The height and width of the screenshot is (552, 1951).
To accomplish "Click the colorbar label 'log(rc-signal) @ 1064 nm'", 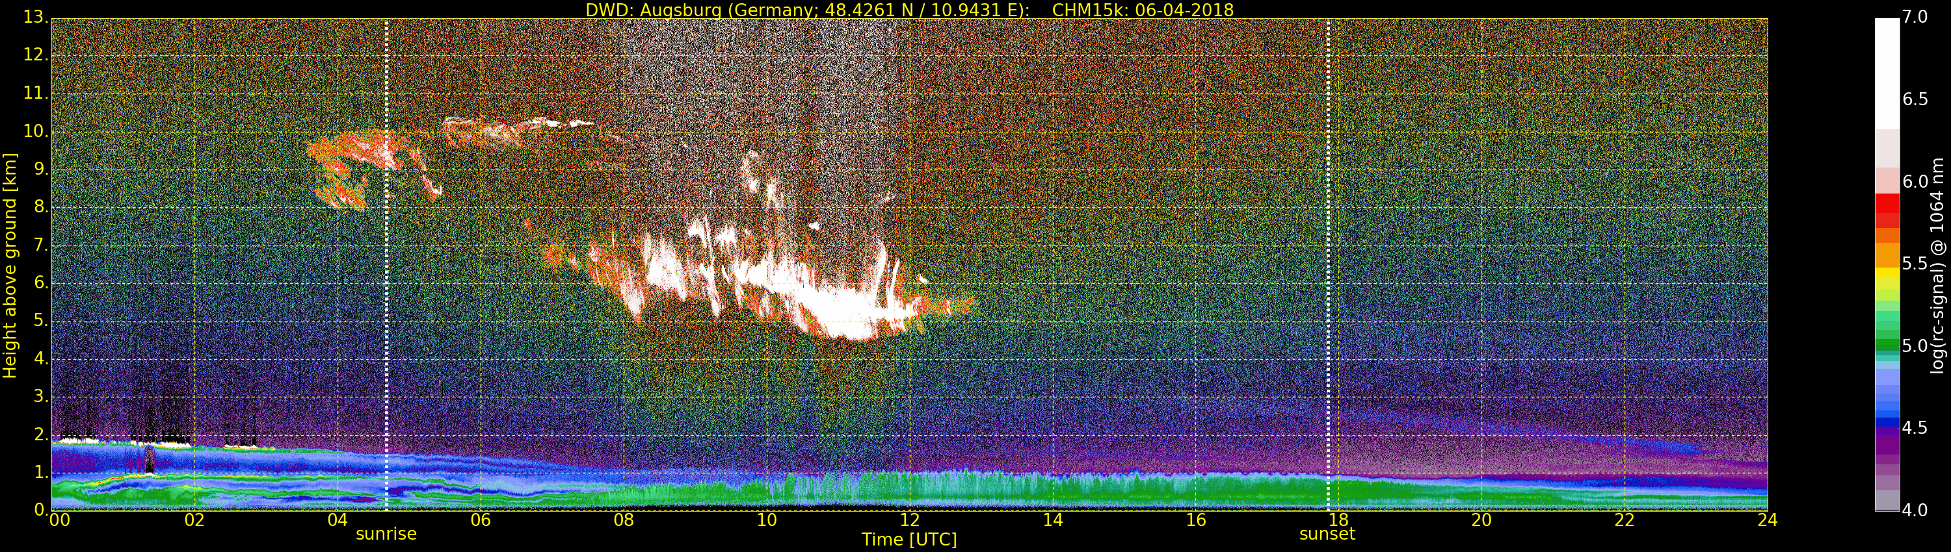I will [1937, 266].
